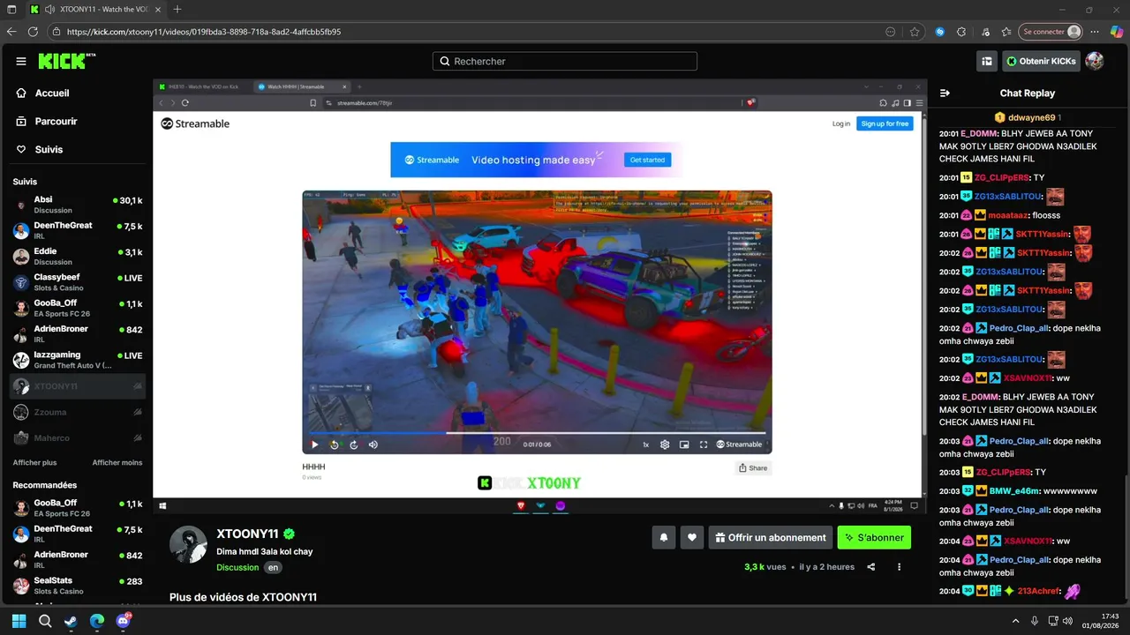Click the Streamable Sign up for free button
1130x635 pixels.
click(885, 123)
